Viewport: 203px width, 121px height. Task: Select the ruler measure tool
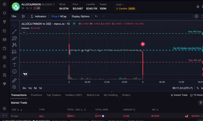[x=14, y=80]
